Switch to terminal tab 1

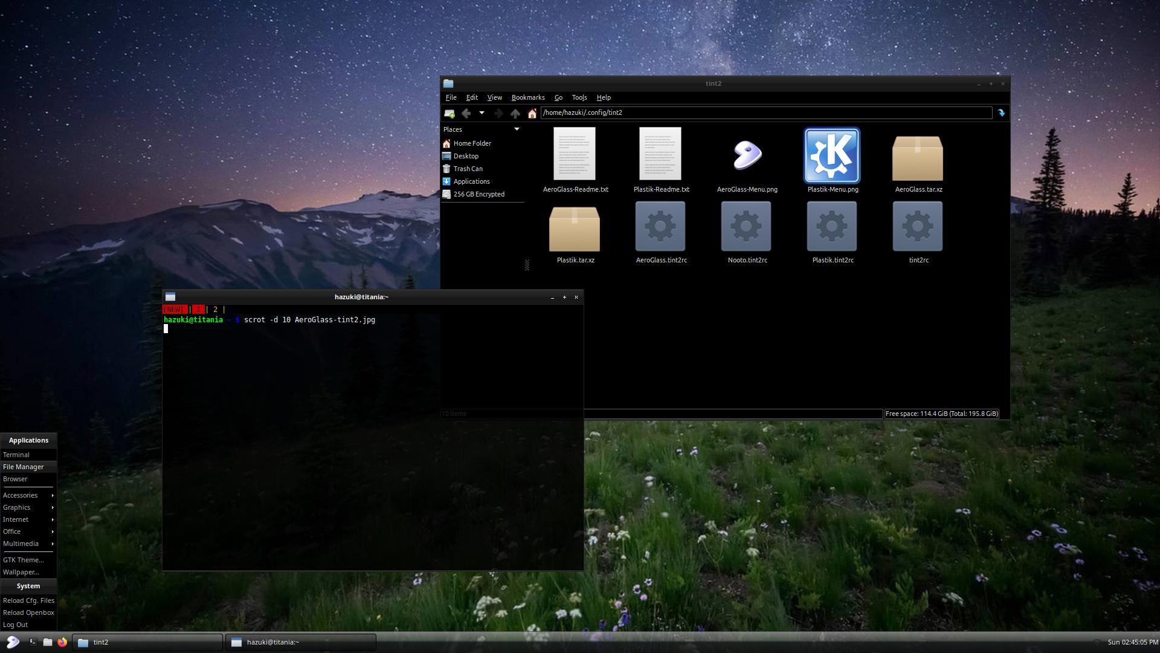[x=198, y=310]
